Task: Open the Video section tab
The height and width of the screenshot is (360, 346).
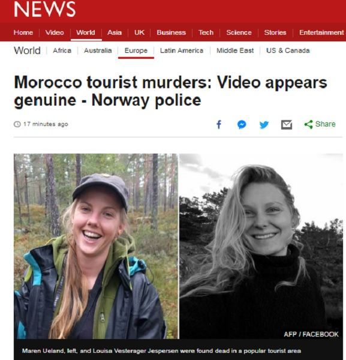Action: (x=55, y=32)
